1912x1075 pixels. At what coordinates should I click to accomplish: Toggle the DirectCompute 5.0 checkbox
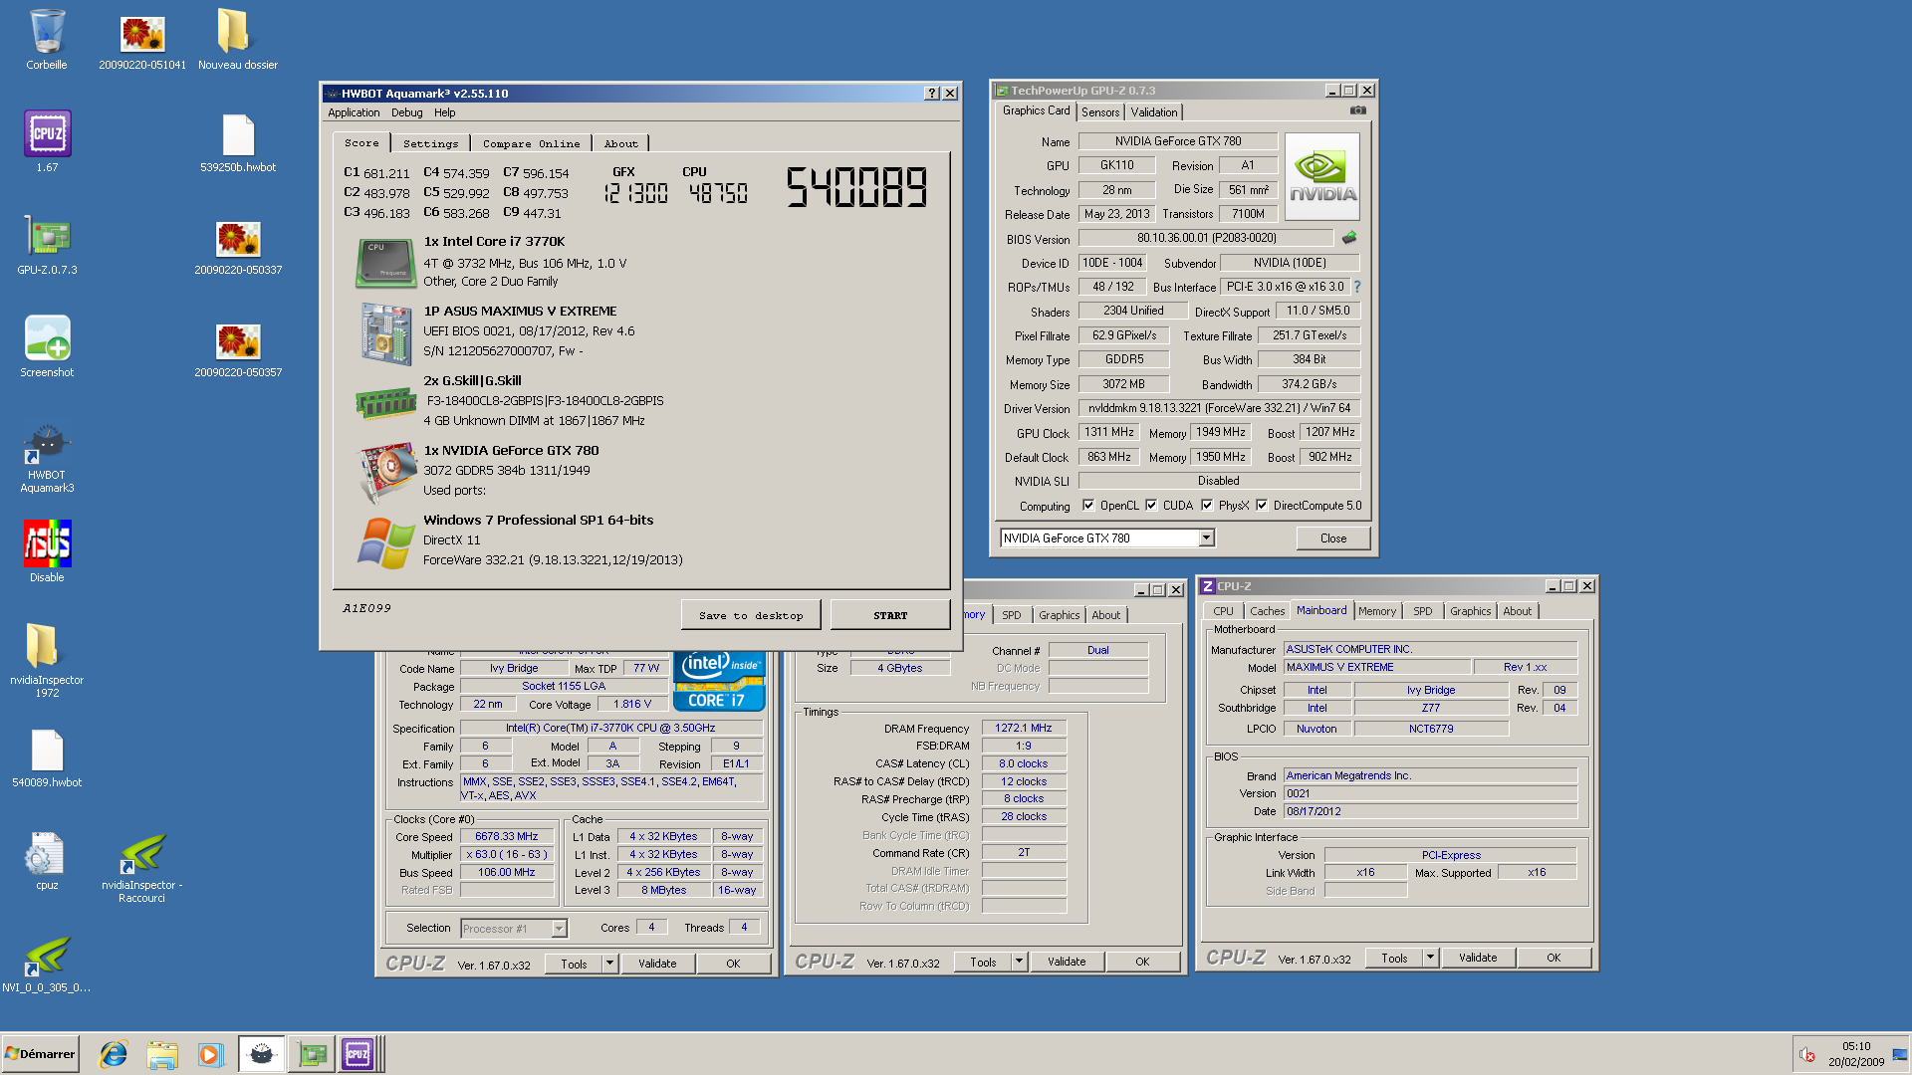1262,505
